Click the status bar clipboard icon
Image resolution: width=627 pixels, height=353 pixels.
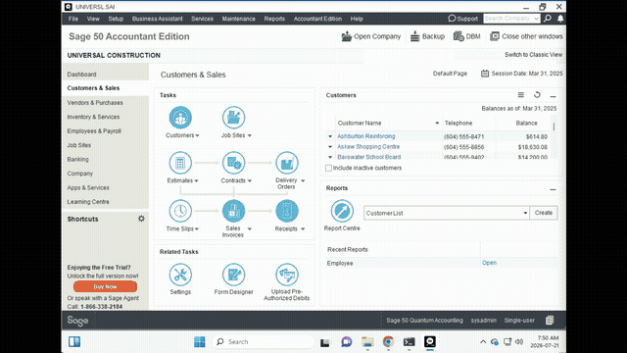tap(550, 320)
